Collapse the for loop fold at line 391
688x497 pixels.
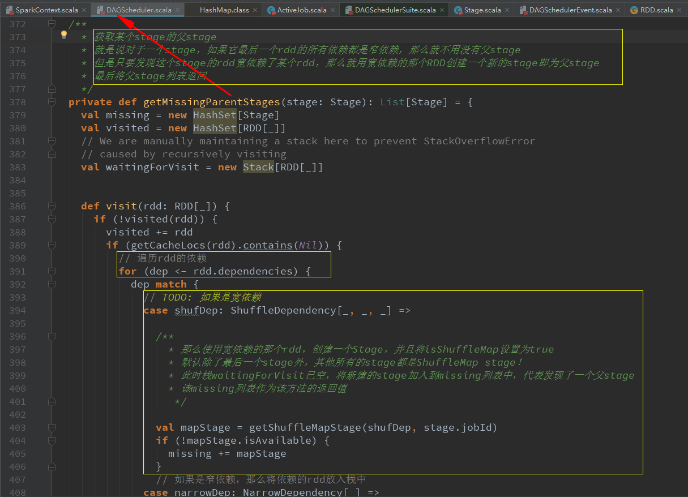pos(52,271)
